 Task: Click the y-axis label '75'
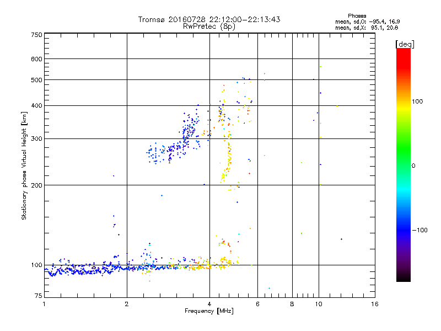[39, 296]
